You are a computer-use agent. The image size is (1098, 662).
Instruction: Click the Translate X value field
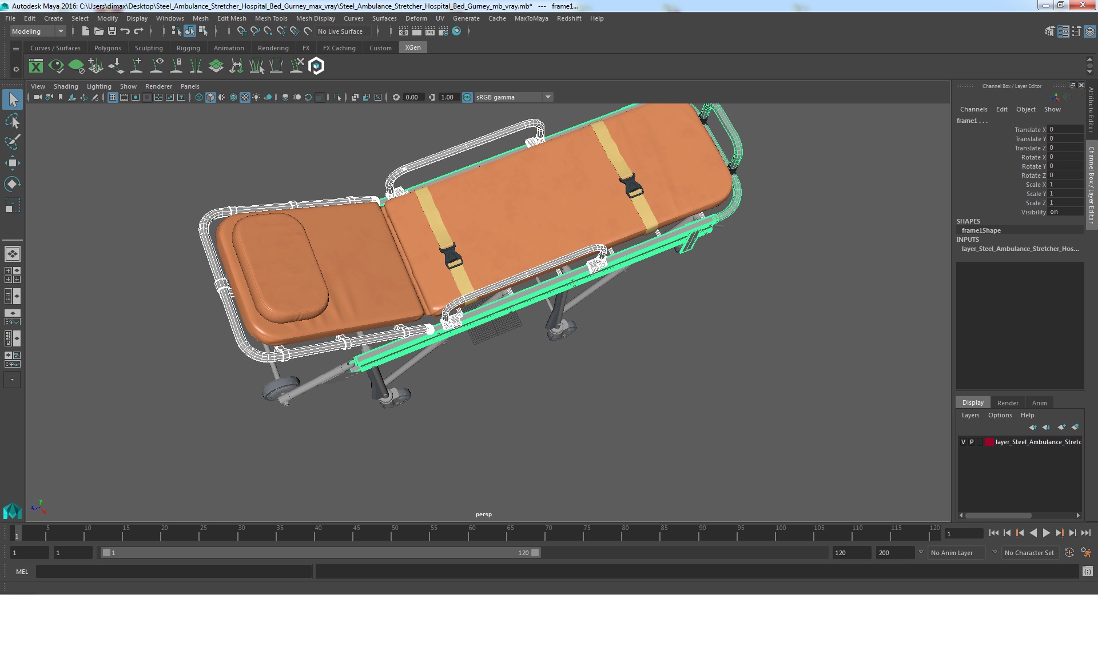1065,130
